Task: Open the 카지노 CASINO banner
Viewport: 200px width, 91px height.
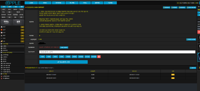Action: point(6,22)
